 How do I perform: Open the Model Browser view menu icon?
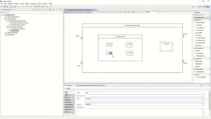pyautogui.click(x=53, y=10)
